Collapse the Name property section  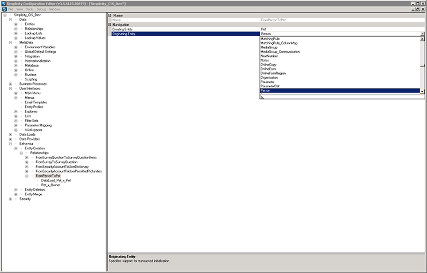click(110, 15)
